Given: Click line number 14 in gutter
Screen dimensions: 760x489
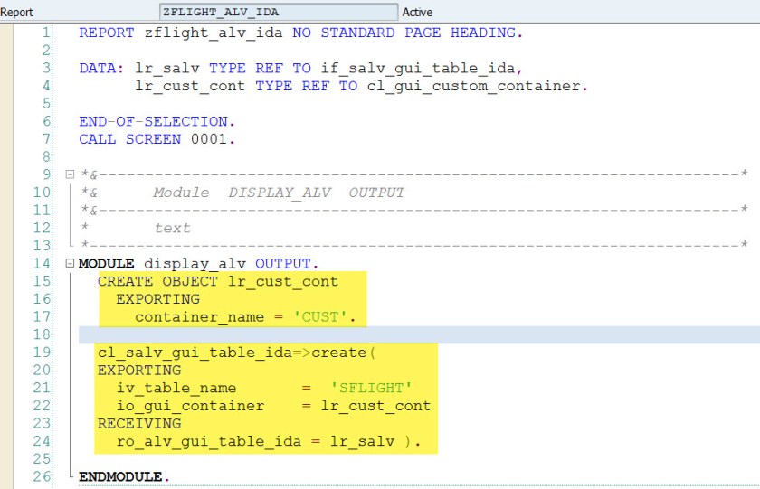Looking at the screenshot, I should [x=42, y=263].
